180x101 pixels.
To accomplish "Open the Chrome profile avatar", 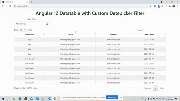I will pyautogui.click(x=174, y=6).
